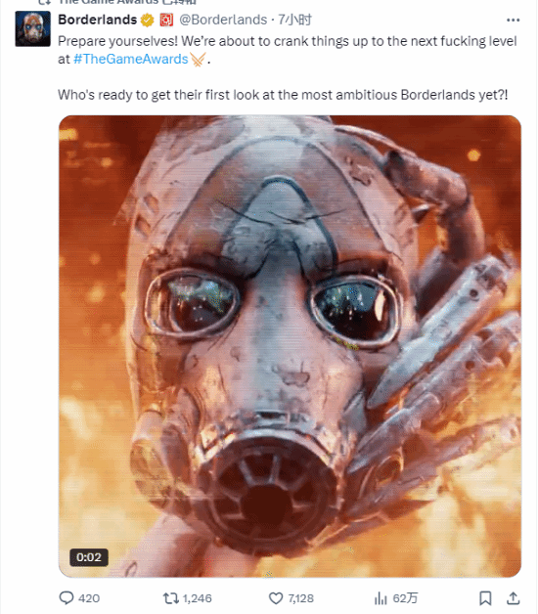The image size is (538, 614).
Task: View analytics via the bar chart icon
Action: pos(381,598)
